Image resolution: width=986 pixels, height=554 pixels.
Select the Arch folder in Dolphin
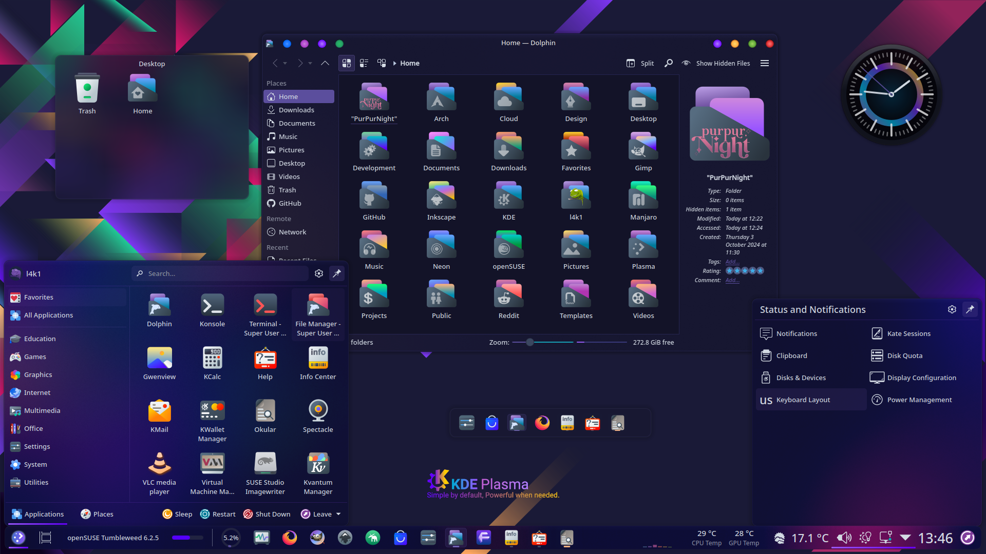point(441,103)
